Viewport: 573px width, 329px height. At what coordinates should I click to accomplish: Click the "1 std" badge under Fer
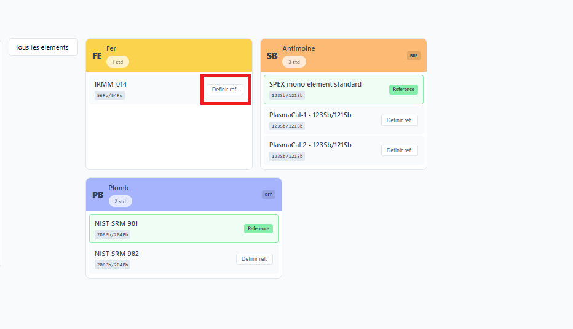coord(117,62)
